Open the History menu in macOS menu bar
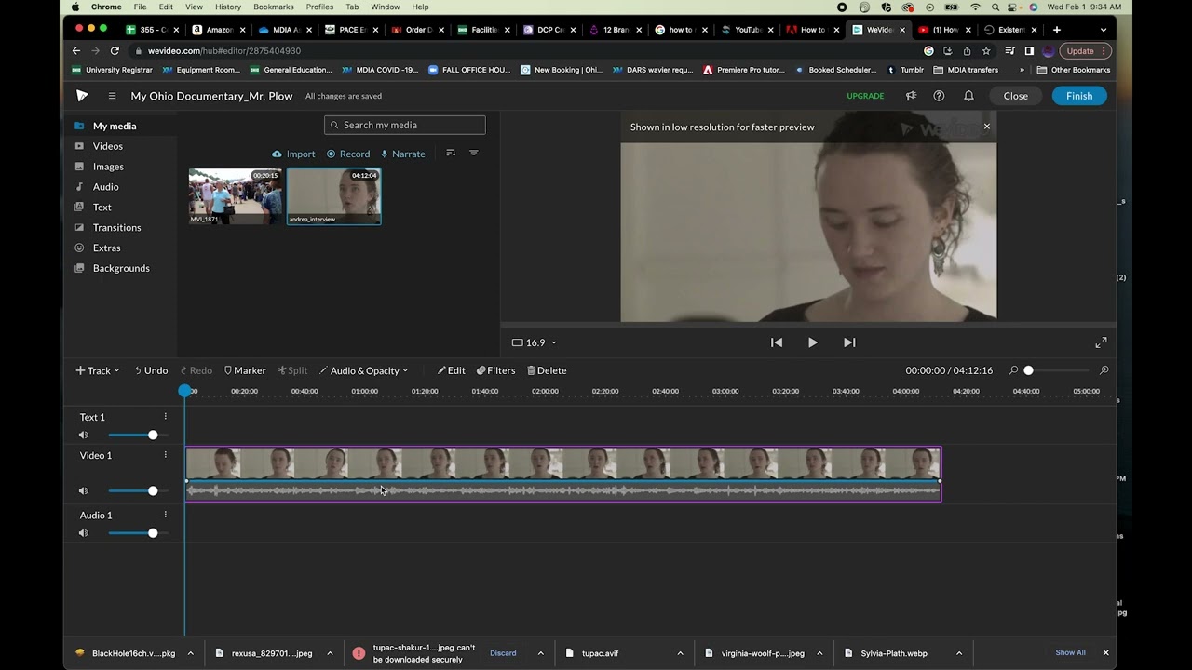The height and width of the screenshot is (670, 1192). click(228, 7)
